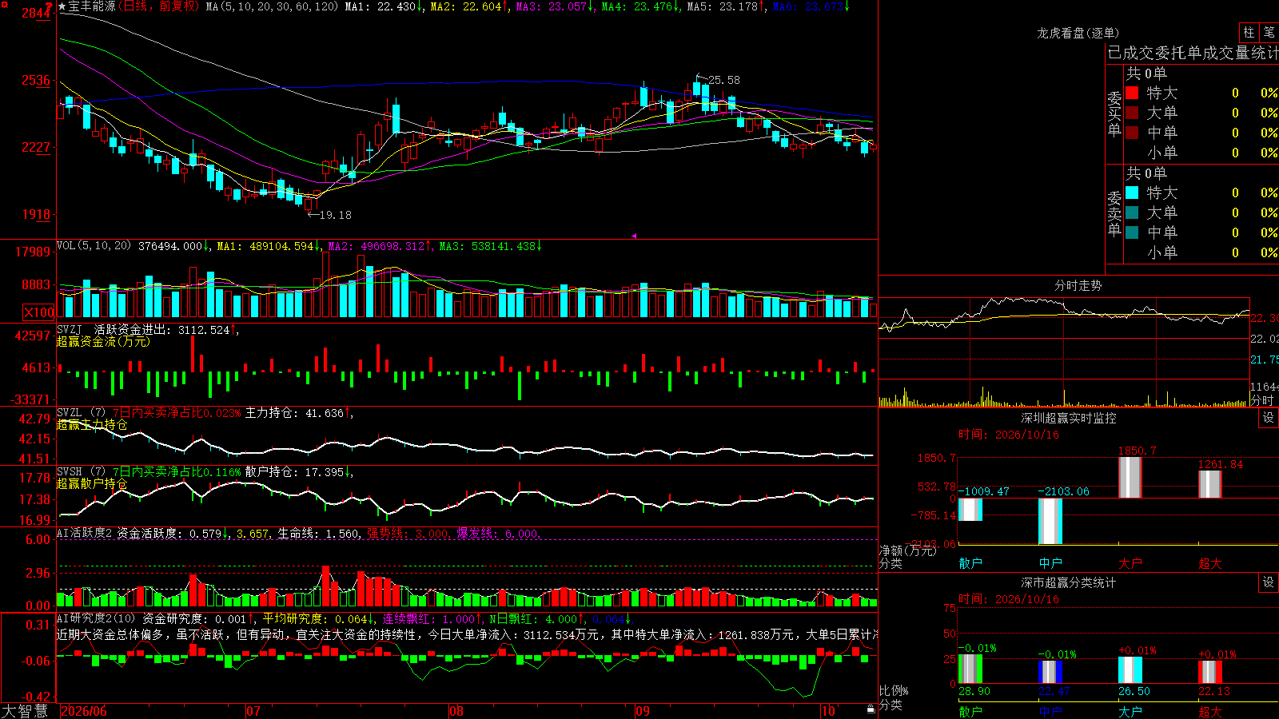
Task: Toggle the X100 volume scale box
Action: point(38,312)
